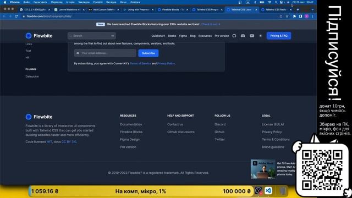The width and height of the screenshot is (352, 198).
Task: Click the donation progress bar overlay
Action: point(141,191)
